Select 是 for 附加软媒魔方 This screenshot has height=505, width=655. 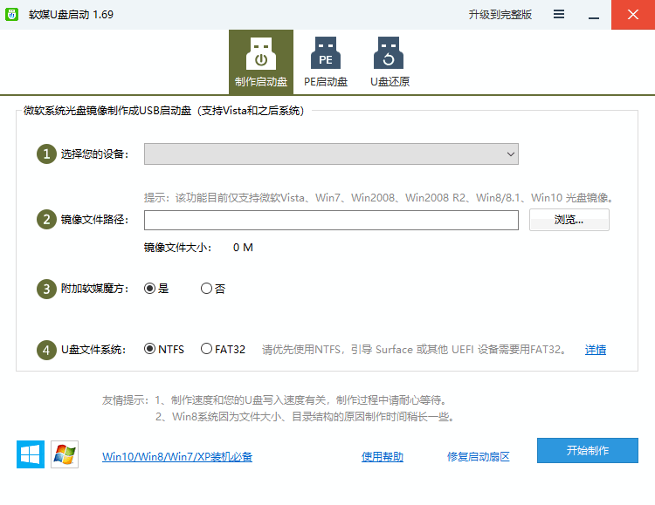(x=156, y=289)
